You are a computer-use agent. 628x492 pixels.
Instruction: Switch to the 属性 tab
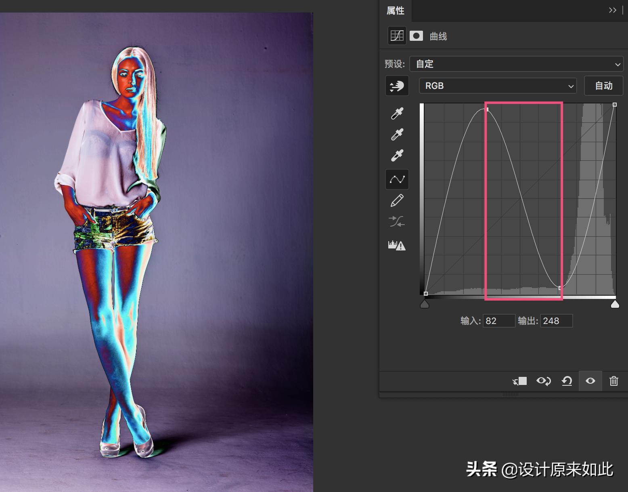(x=396, y=11)
